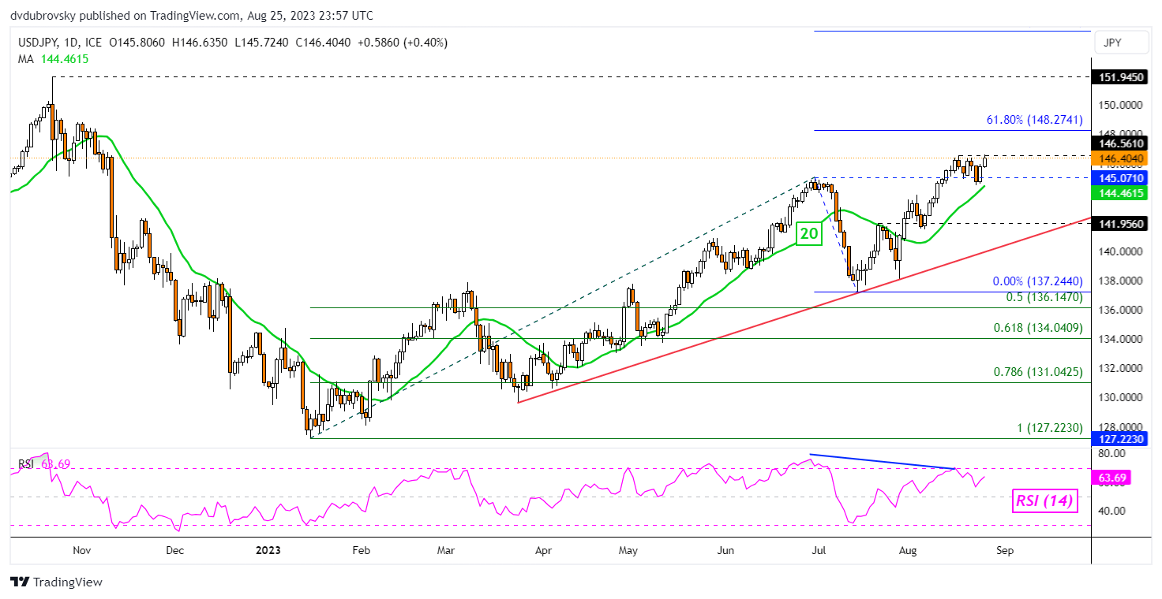Image resolution: width=1162 pixels, height=599 pixels.
Task: Click the Nov label on time axis
Action: coord(81,551)
